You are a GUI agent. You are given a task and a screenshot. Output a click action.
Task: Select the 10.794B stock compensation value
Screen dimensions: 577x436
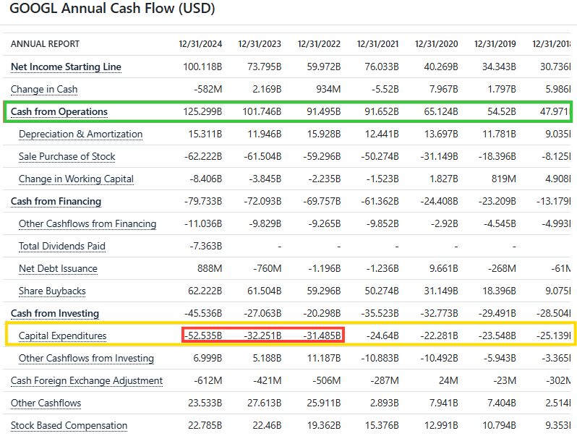point(500,426)
